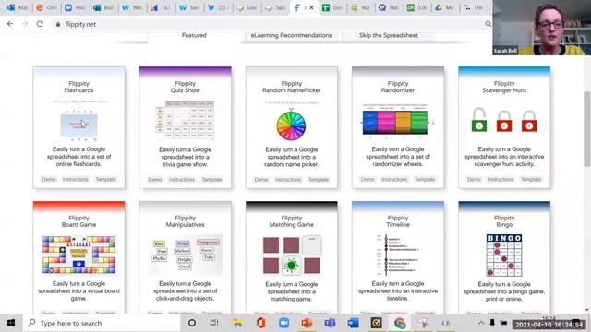Open Chrome from the taskbar
This screenshot has width=591, height=332.
pyautogui.click(x=400, y=323)
